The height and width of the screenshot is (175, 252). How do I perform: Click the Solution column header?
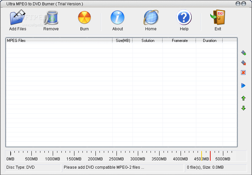tap(148, 41)
